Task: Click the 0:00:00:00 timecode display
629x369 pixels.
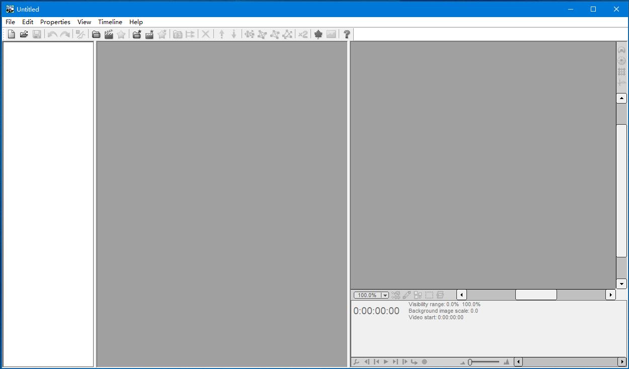Action: coord(376,311)
